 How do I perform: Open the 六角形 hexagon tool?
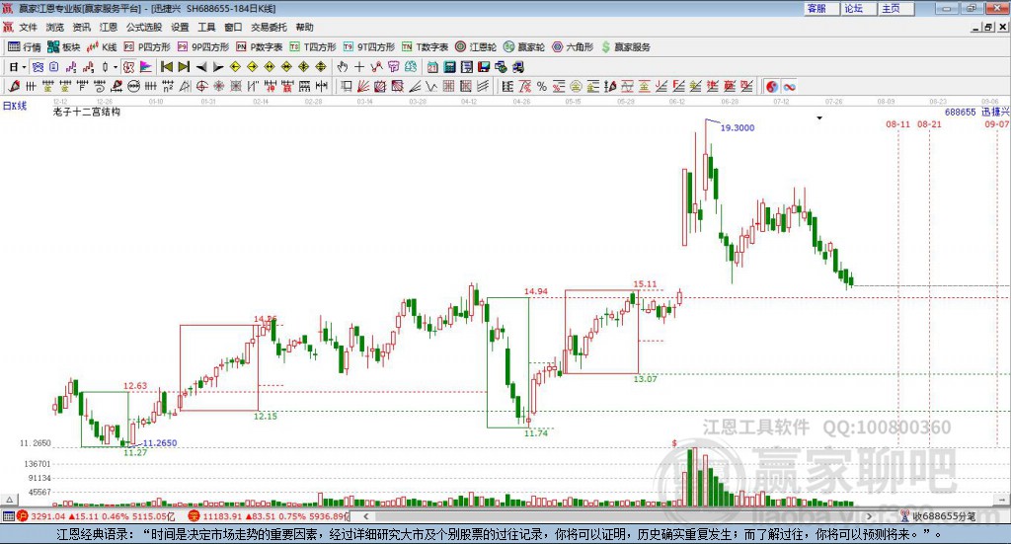(573, 47)
